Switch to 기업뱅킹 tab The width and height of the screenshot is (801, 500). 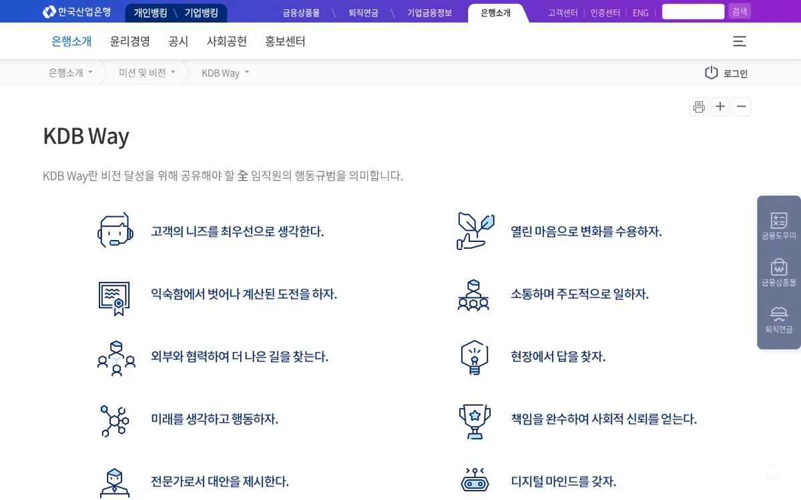[x=202, y=13]
